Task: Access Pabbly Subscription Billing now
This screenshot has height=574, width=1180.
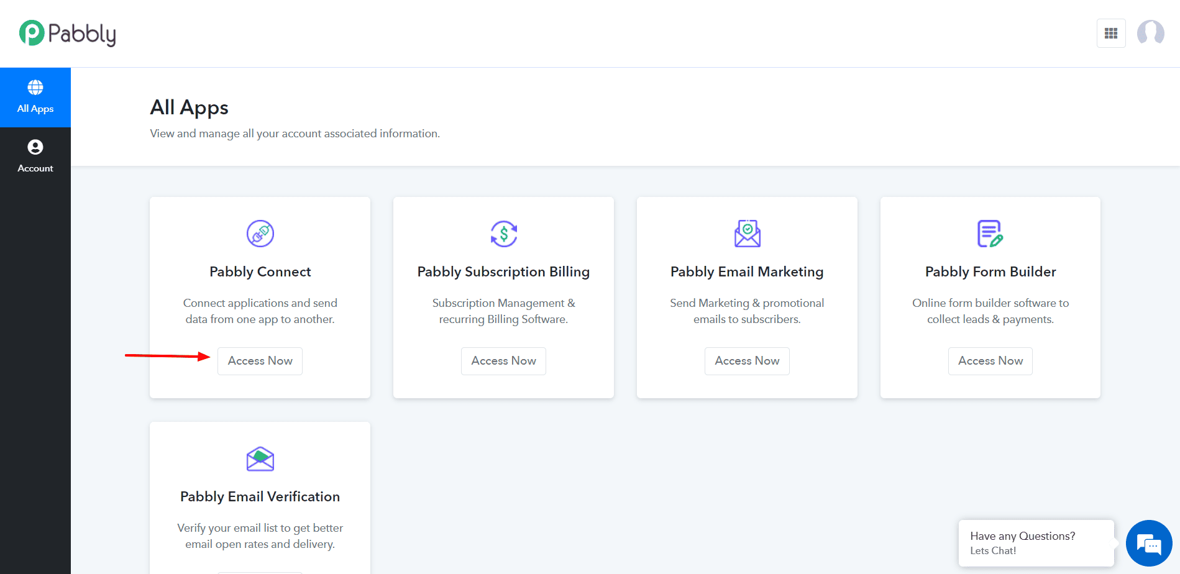Action: coord(504,361)
